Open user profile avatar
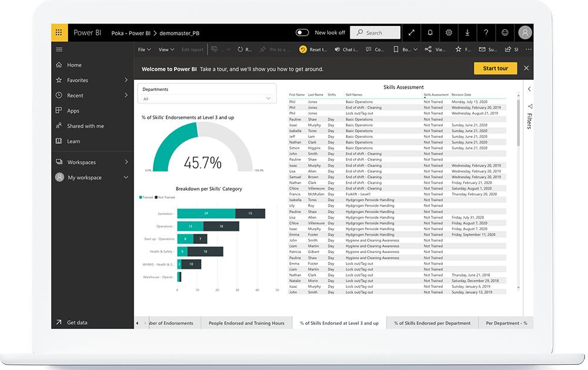Image resolution: width=588 pixels, height=370 pixels. pyautogui.click(x=525, y=32)
